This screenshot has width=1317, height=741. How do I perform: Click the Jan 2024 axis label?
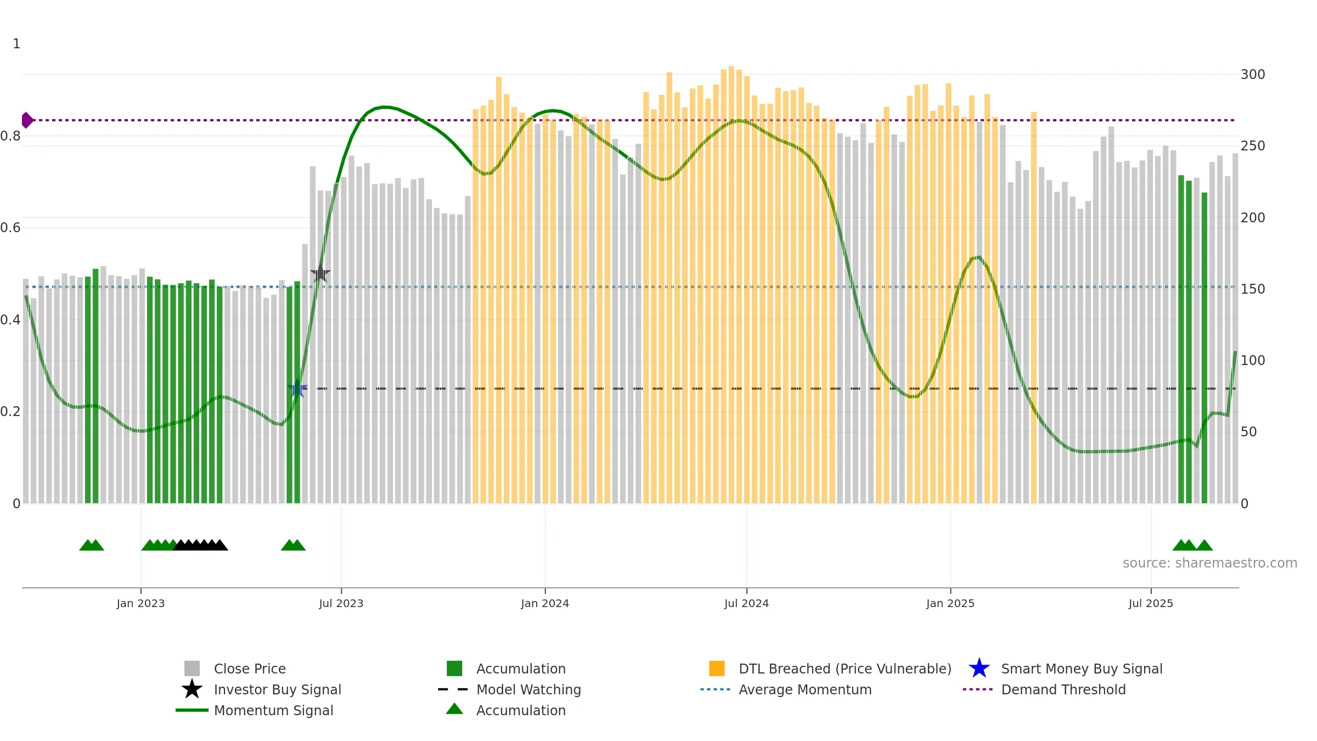[x=545, y=604]
